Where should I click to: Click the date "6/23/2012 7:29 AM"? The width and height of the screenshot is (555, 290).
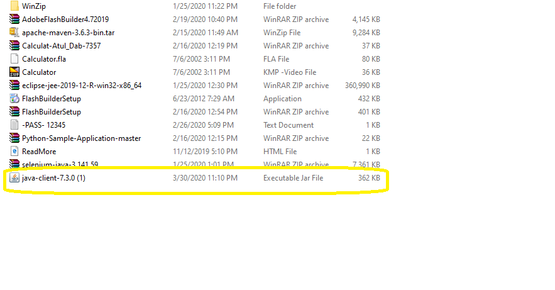(204, 98)
